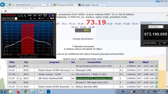The width and height of the screenshot is (168, 94).
Task: Open the Windows Start orb
Action: coord(3,92)
